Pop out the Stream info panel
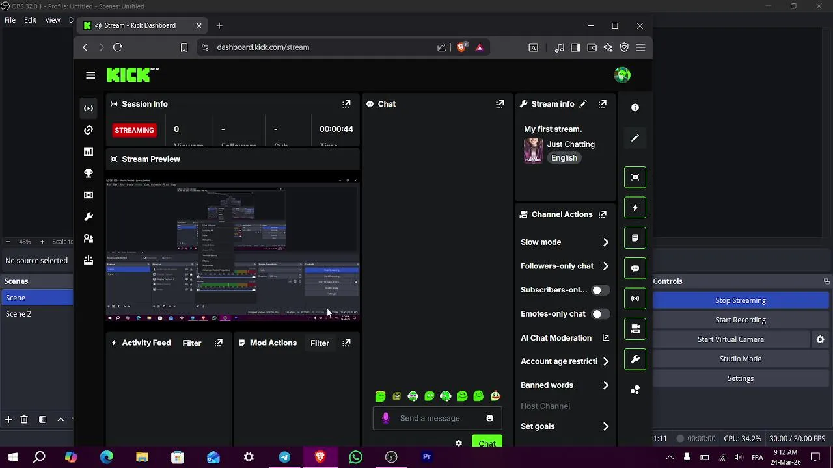833x468 pixels. coord(603,104)
